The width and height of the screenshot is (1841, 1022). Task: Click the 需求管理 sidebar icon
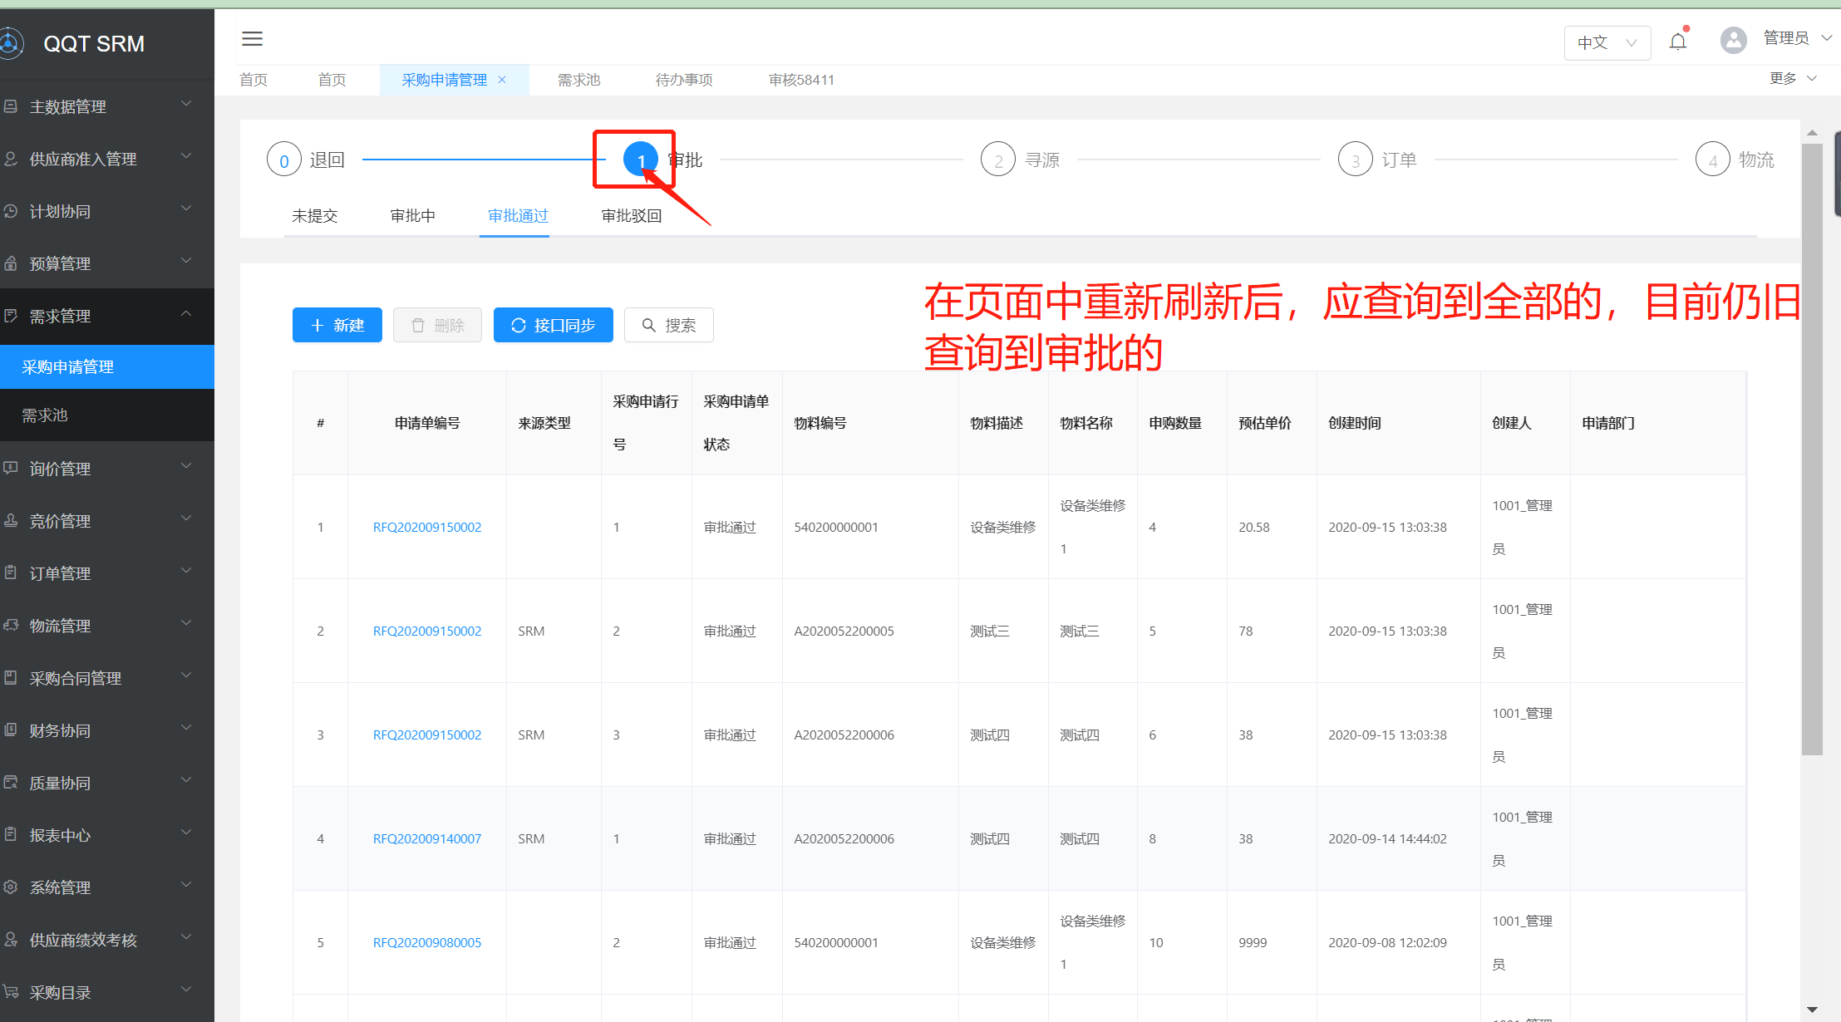pyautogui.click(x=11, y=316)
